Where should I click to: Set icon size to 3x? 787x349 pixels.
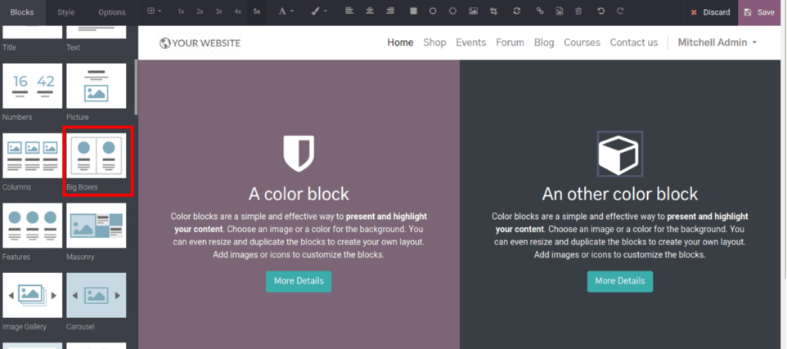pos(218,11)
